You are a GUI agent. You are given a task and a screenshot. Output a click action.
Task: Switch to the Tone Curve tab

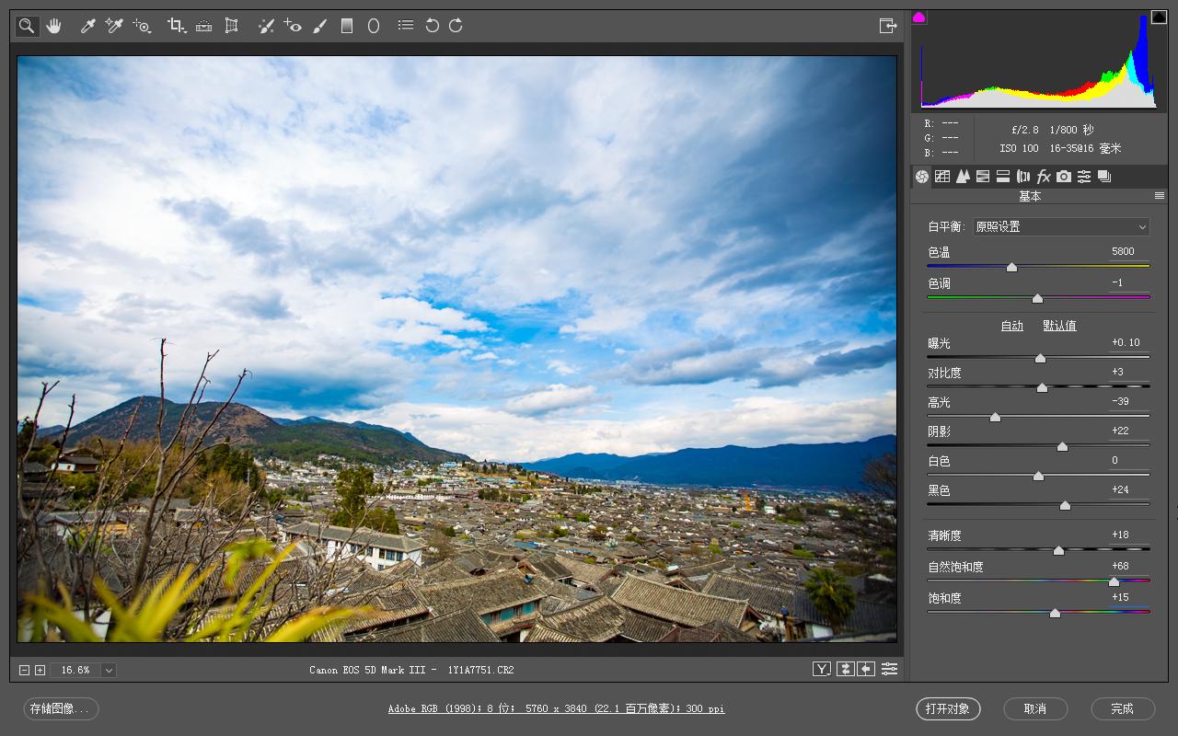(942, 177)
